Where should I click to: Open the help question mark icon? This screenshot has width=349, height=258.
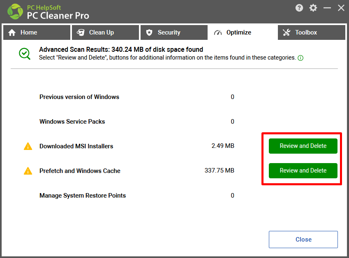[299, 8]
